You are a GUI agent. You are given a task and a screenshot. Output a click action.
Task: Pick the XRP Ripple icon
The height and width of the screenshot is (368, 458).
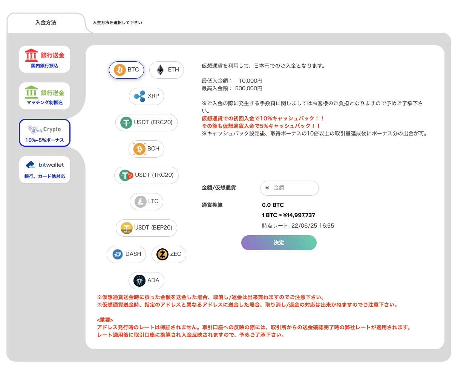[x=140, y=96]
